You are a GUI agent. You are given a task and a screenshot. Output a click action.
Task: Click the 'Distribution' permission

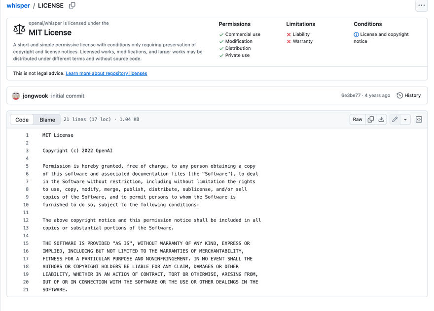click(x=238, y=48)
